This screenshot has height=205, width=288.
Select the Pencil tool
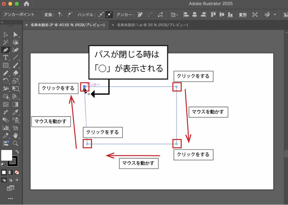(x=6, y=73)
